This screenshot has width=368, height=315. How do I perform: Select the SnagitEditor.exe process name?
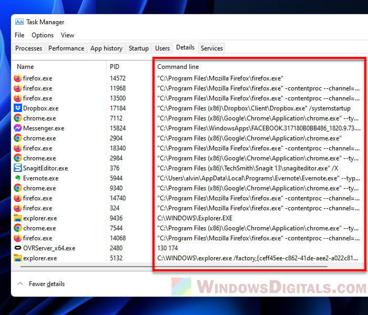(x=46, y=168)
